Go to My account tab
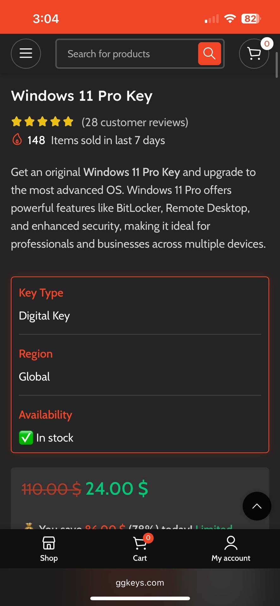 click(x=231, y=549)
